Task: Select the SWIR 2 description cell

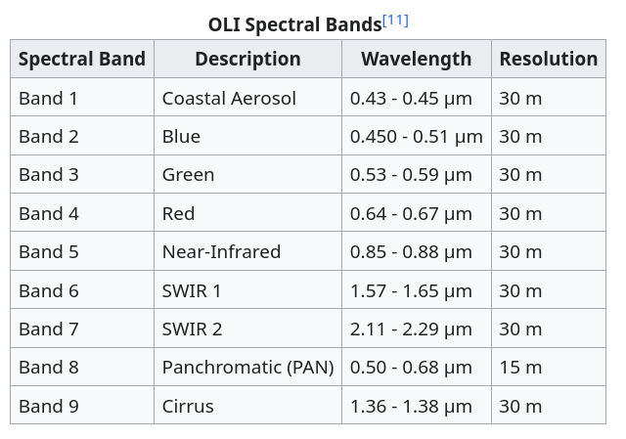Action: click(192, 329)
